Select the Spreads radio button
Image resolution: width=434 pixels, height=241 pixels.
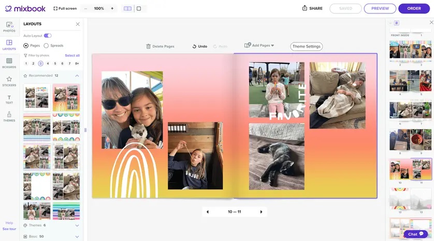point(46,46)
